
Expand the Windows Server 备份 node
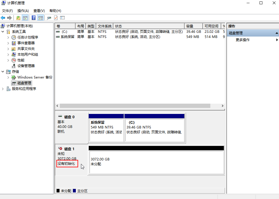pyautogui.click(x=8, y=77)
